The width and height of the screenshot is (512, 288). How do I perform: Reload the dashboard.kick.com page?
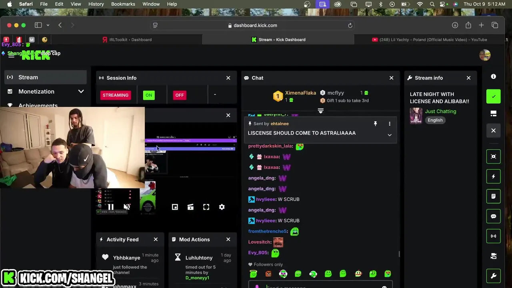click(350, 25)
